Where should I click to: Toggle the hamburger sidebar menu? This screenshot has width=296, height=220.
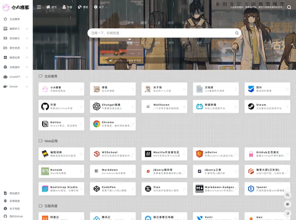[x=39, y=7]
